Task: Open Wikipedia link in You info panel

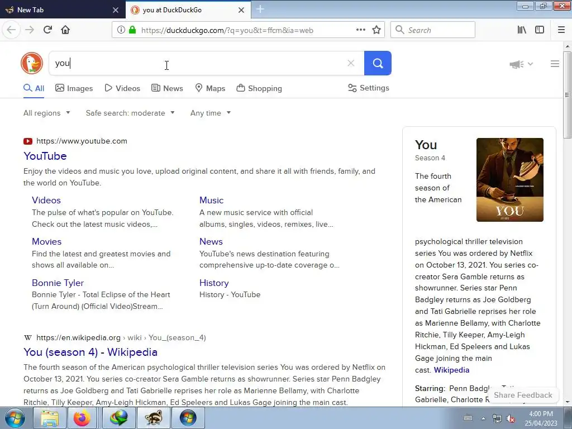Action: point(451,370)
